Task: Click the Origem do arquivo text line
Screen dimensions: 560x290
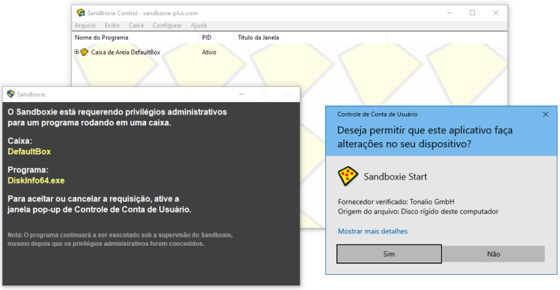Action: [x=418, y=211]
